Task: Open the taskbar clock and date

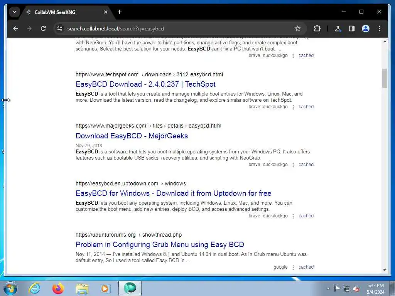Action: coord(375,289)
